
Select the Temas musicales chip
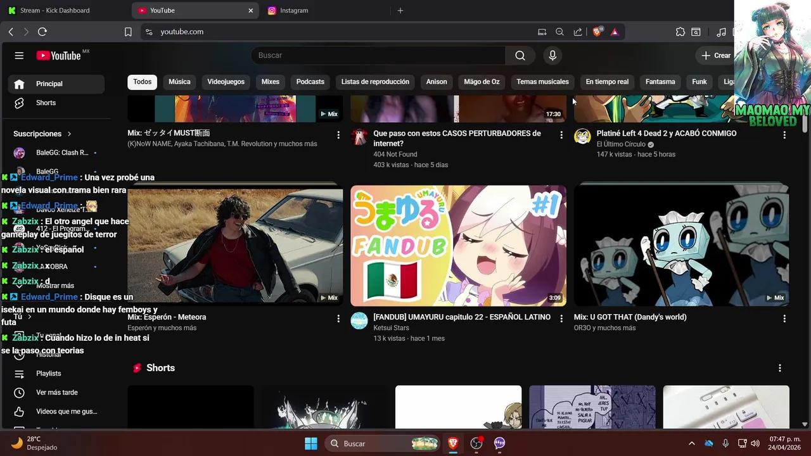(x=542, y=82)
